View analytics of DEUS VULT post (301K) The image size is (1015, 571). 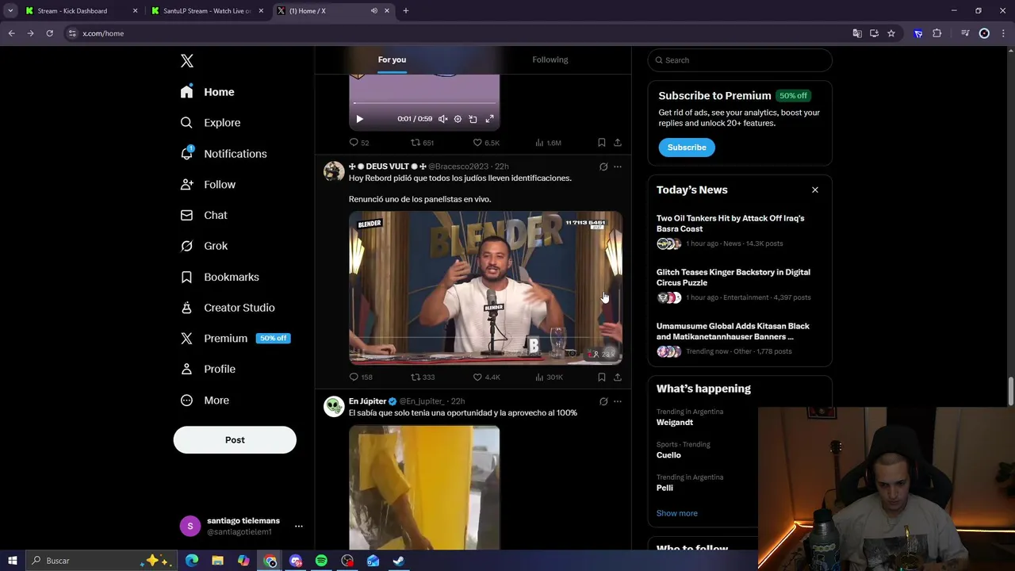(549, 377)
